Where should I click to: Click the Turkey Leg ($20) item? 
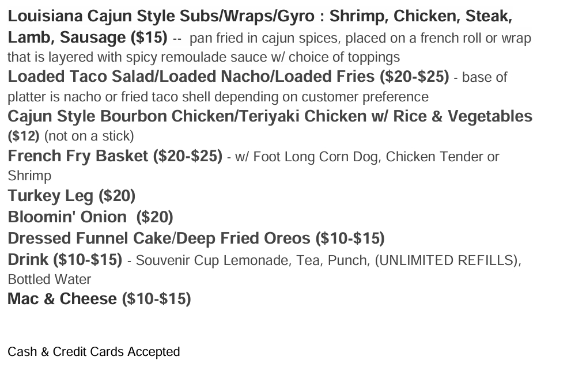point(71,196)
